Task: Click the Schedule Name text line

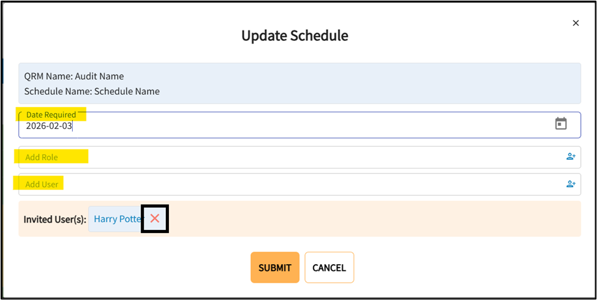Action: (92, 91)
